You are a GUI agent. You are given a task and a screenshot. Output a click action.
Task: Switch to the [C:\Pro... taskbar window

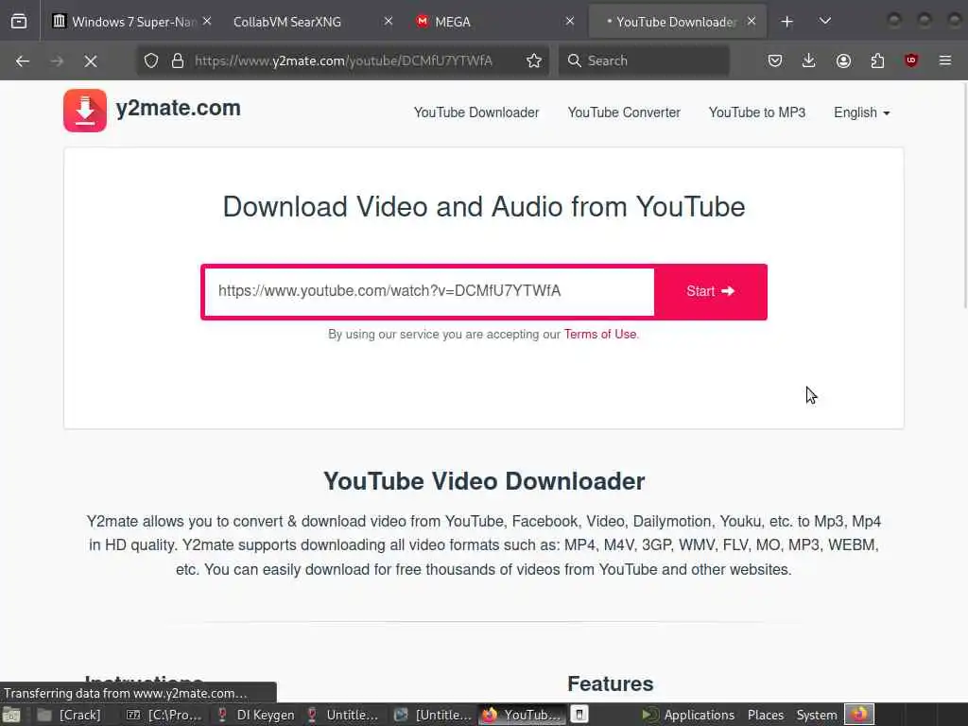point(164,715)
